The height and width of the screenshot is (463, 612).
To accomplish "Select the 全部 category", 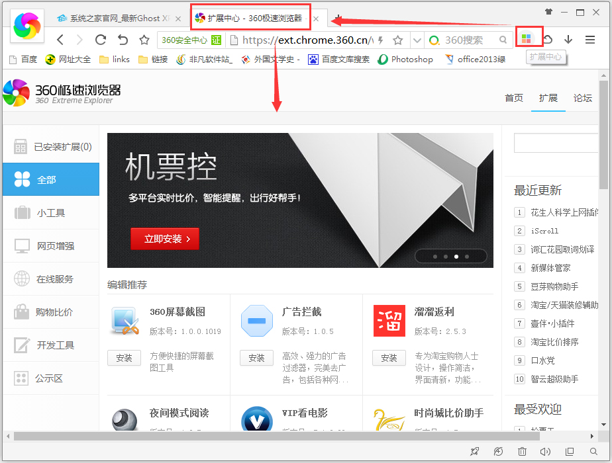I will coord(51,179).
